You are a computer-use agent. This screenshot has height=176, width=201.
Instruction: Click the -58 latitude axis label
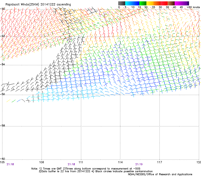2,126
